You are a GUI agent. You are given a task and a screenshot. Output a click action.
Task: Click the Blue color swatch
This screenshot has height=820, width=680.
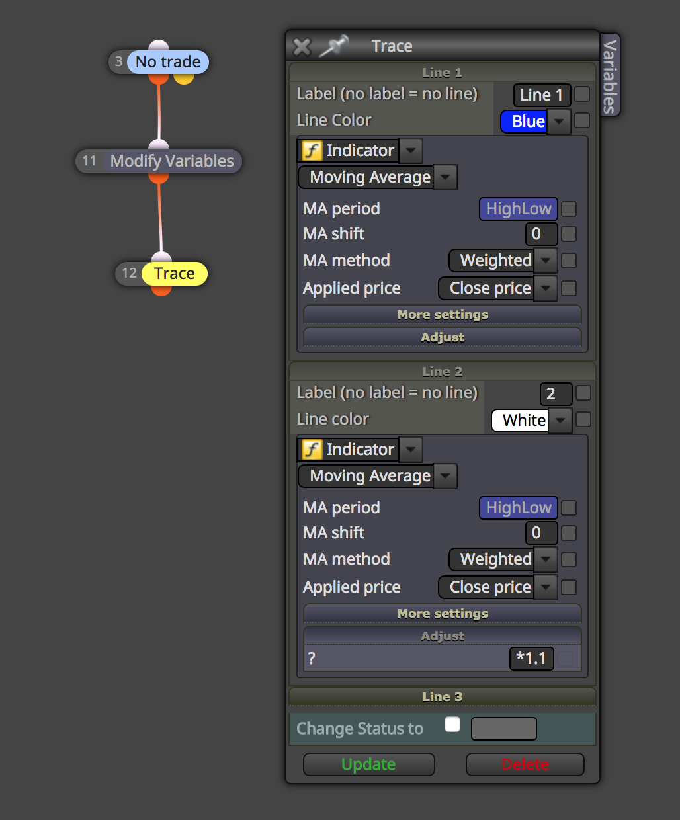(525, 122)
